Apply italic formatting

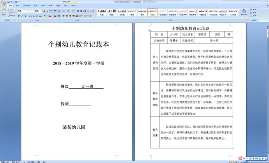22,16
